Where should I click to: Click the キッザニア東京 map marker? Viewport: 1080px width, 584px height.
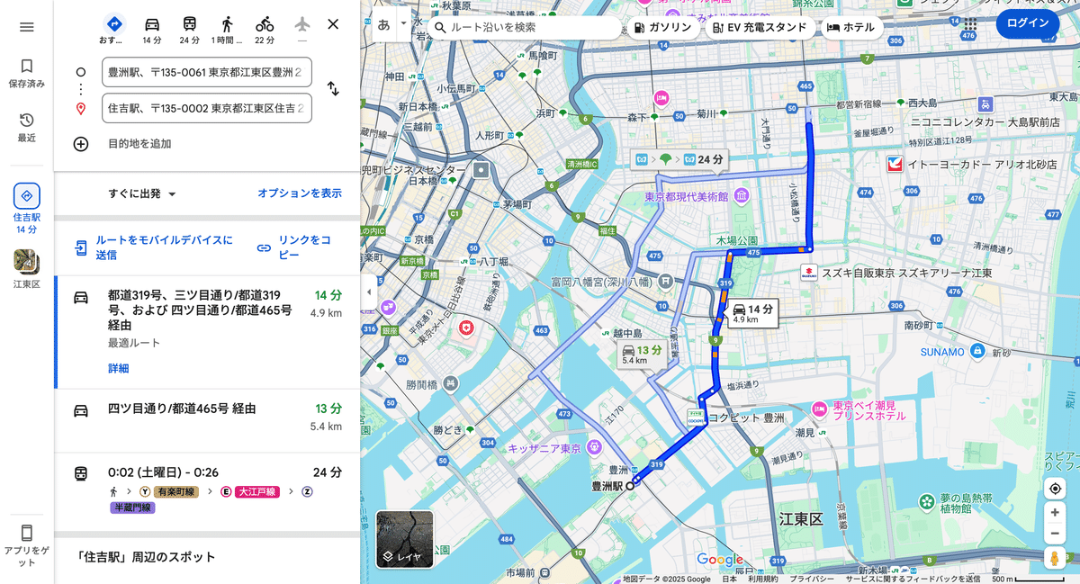594,446
